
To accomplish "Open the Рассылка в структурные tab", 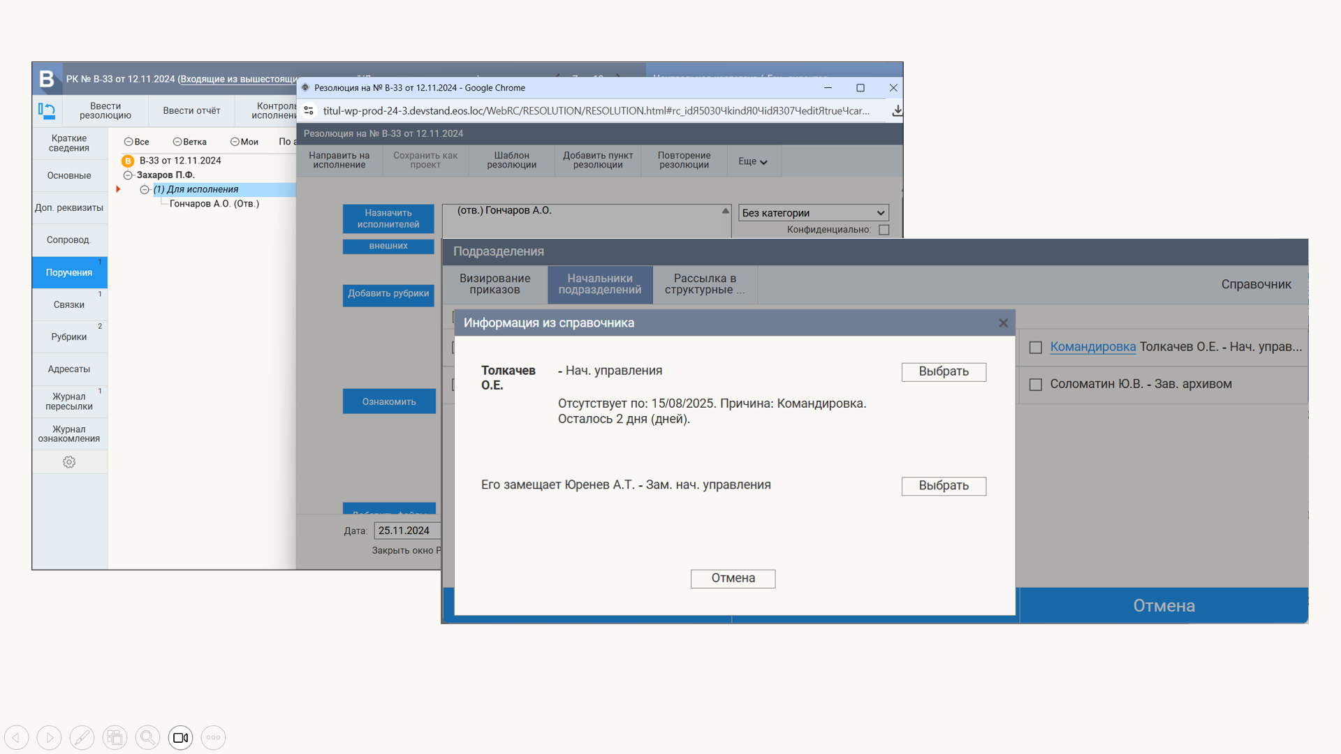I will [705, 284].
